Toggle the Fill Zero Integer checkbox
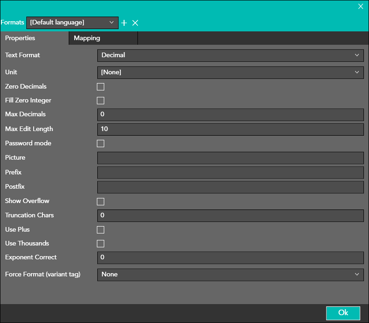369x323 pixels. (101, 101)
